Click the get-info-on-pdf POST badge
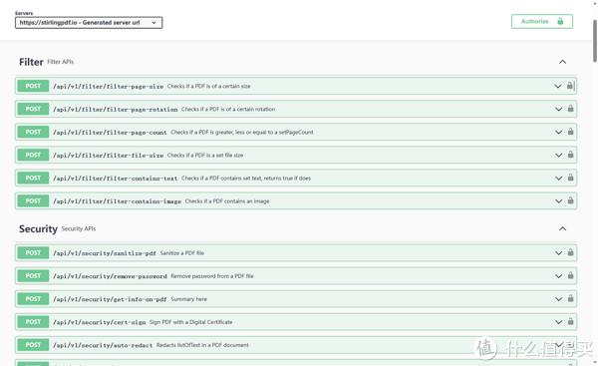This screenshot has height=366, width=598. [33, 299]
